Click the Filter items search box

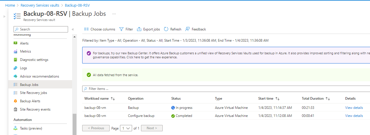tap(226, 89)
